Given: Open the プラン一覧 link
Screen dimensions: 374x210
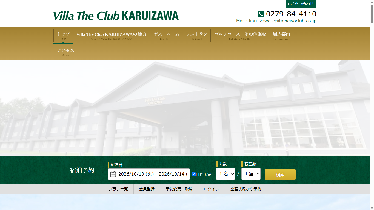Looking at the screenshot, I should 118,189.
